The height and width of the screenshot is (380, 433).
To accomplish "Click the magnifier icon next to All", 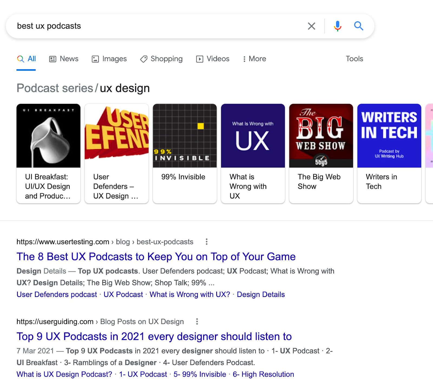I will click(20, 59).
